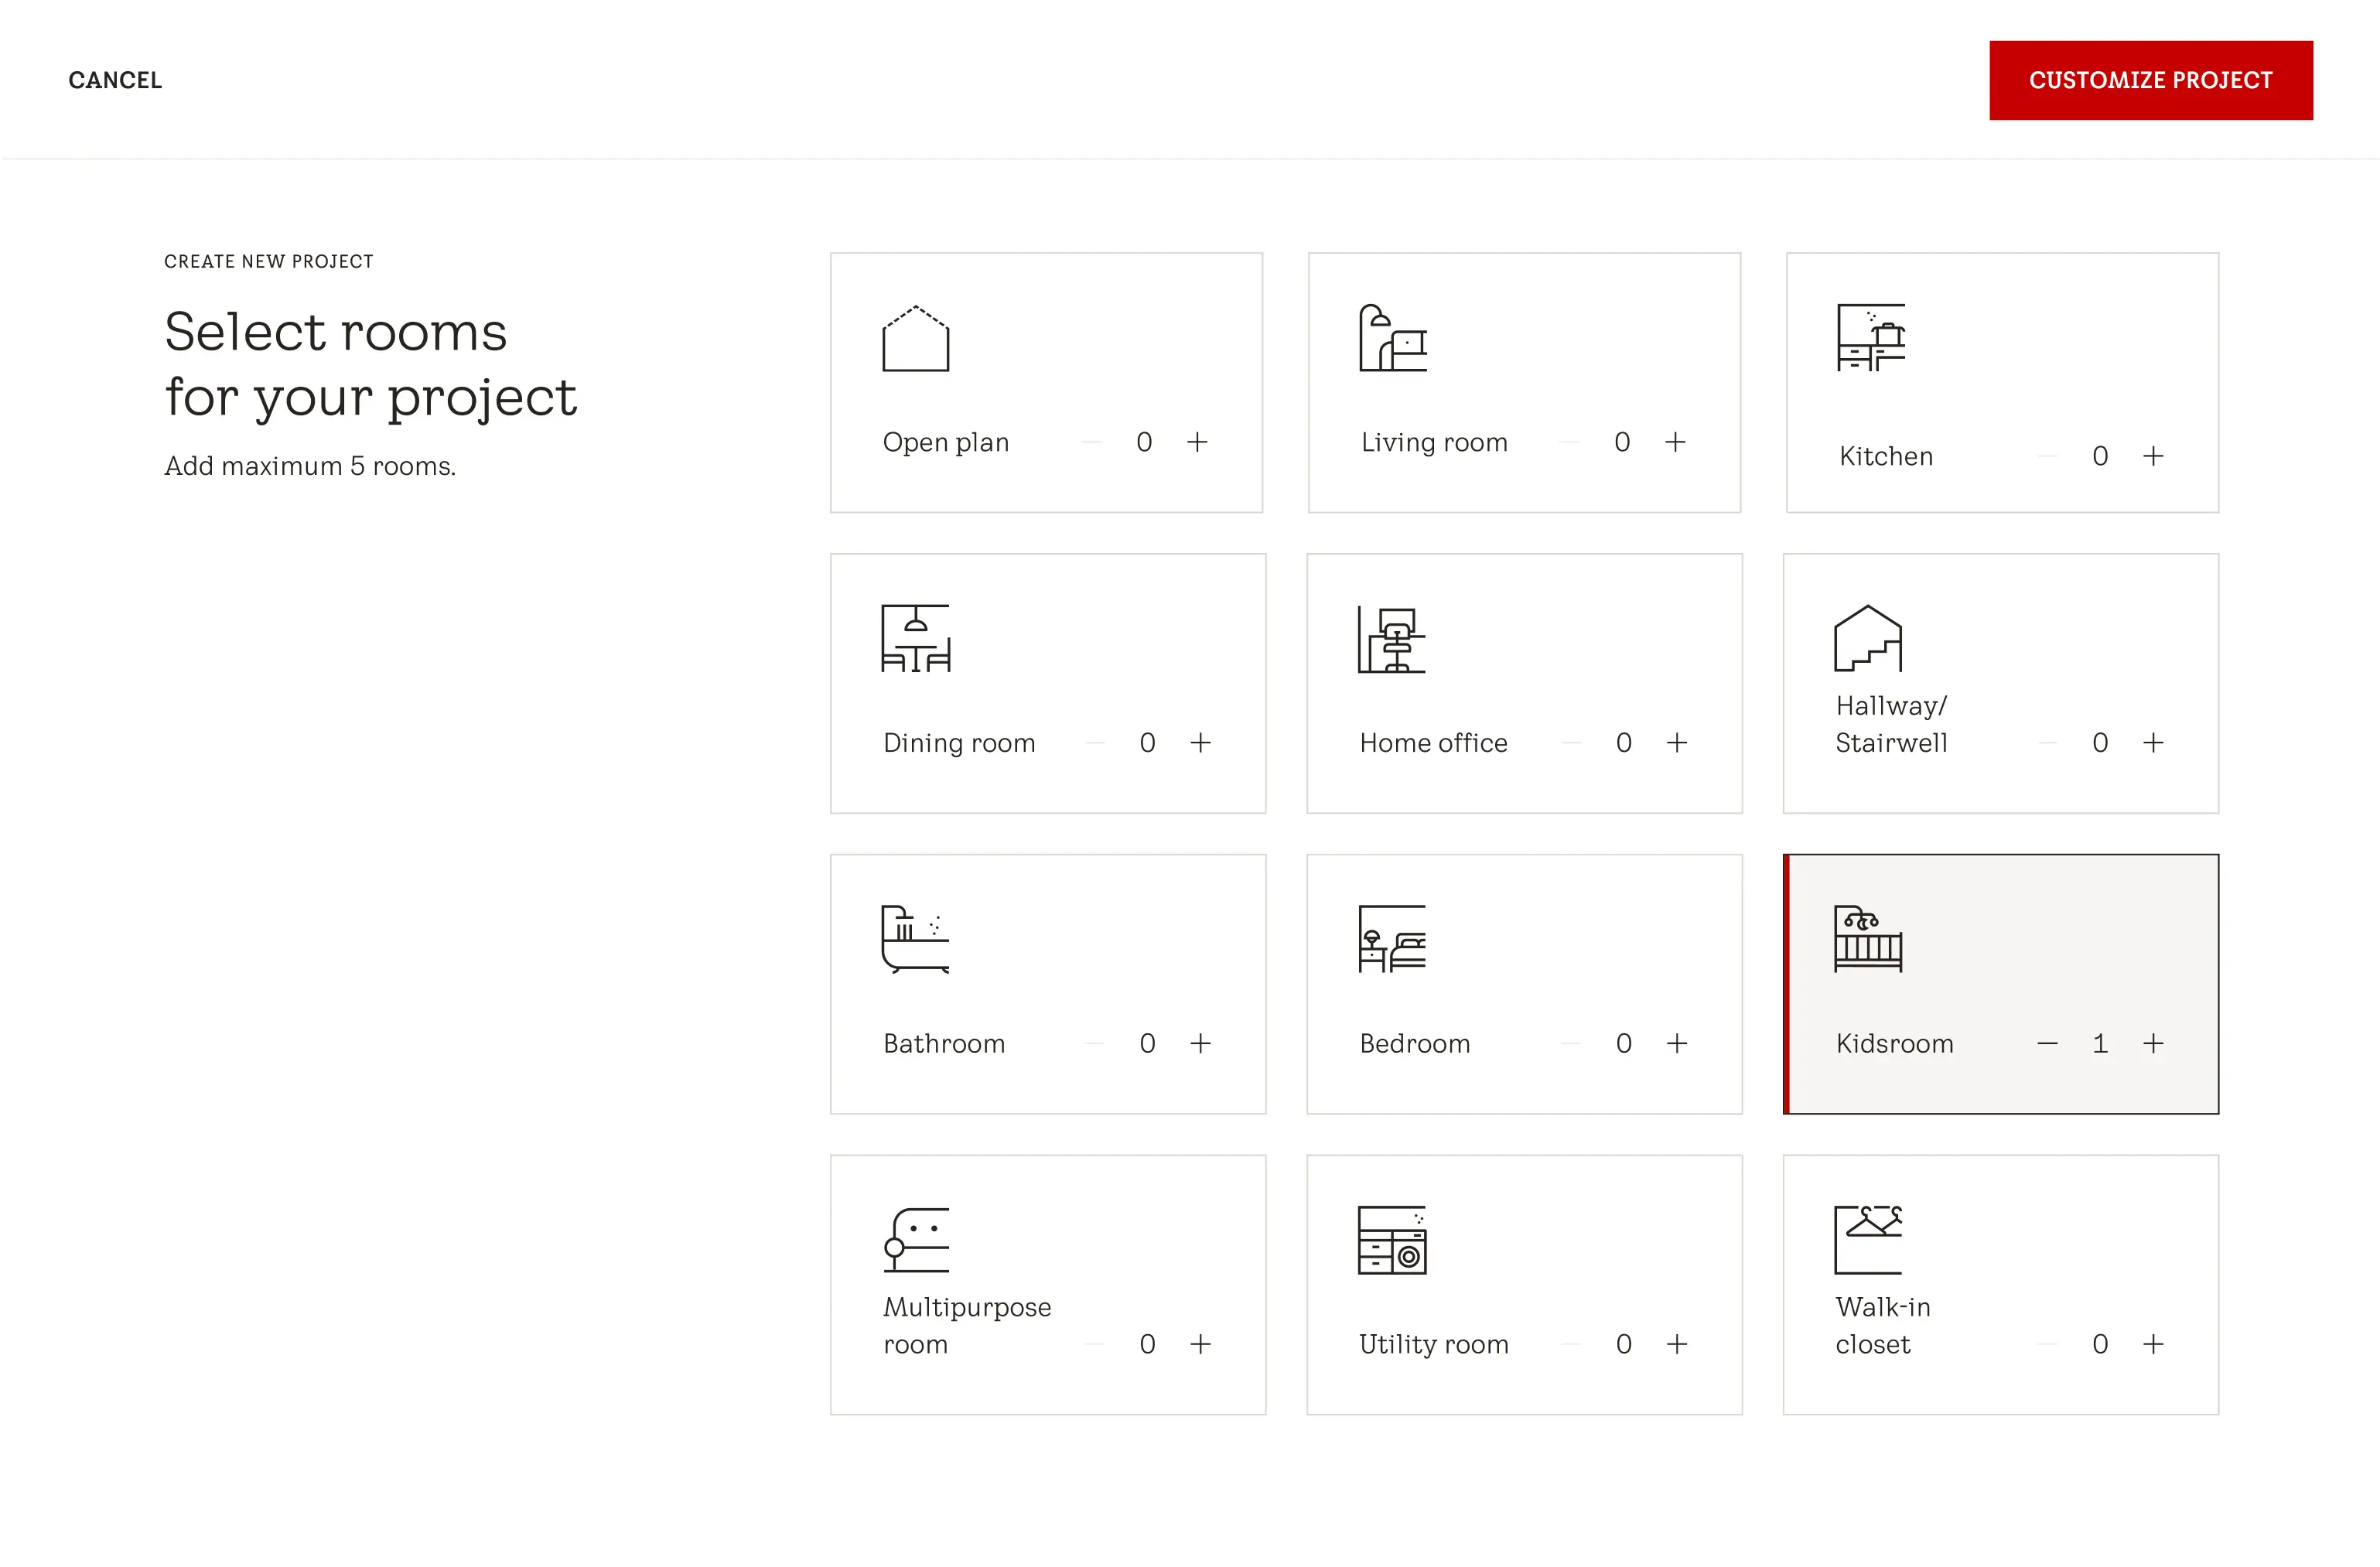Select the Dining room card label
Viewport: 2380px width, 1567px height.
[959, 743]
